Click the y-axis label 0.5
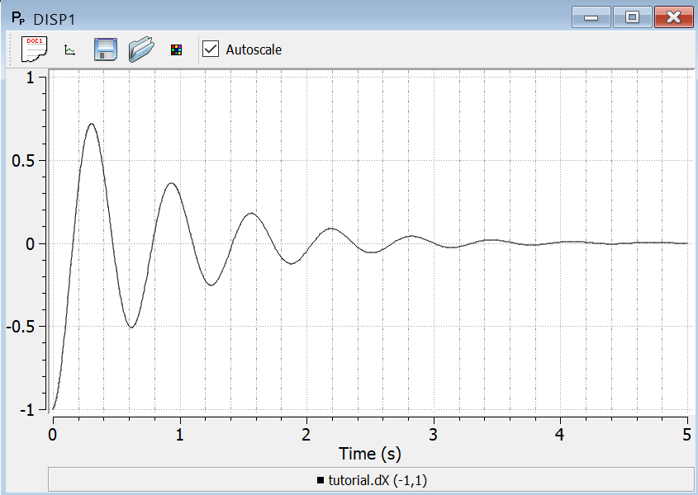698x495 pixels. pyautogui.click(x=23, y=161)
